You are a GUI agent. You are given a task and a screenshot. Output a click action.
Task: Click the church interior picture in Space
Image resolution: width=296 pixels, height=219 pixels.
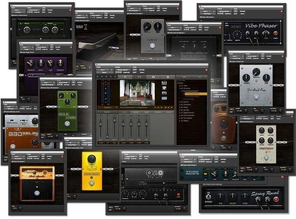click(137, 93)
